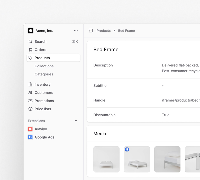Image resolution: width=200 pixels, height=180 pixels.
Task: Click the Customers people icon
Action: [31, 93]
